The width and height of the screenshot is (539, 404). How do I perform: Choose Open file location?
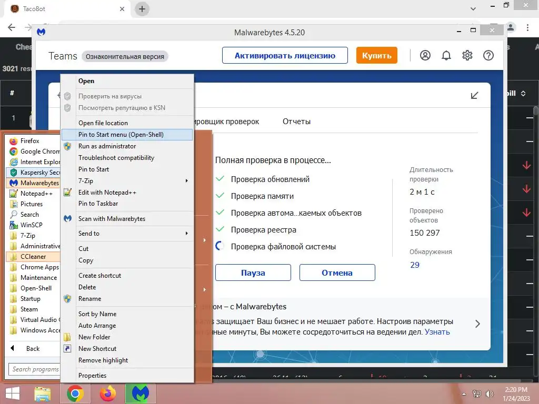127,123
